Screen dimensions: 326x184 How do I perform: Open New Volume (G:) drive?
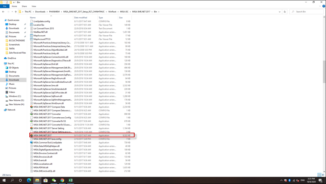16,100
